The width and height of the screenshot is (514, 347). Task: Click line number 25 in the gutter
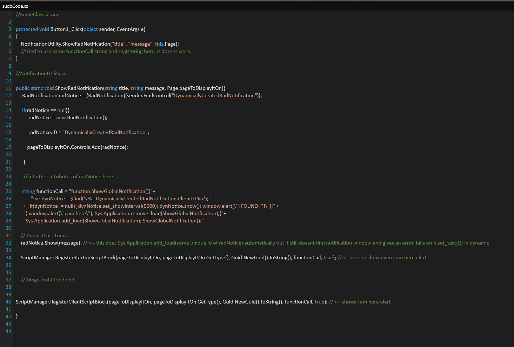tap(8, 191)
